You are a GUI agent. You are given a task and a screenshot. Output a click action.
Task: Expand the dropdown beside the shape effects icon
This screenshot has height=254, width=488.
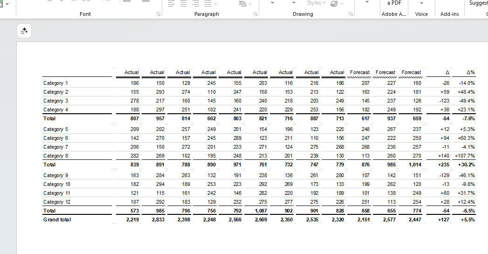click(x=342, y=4)
